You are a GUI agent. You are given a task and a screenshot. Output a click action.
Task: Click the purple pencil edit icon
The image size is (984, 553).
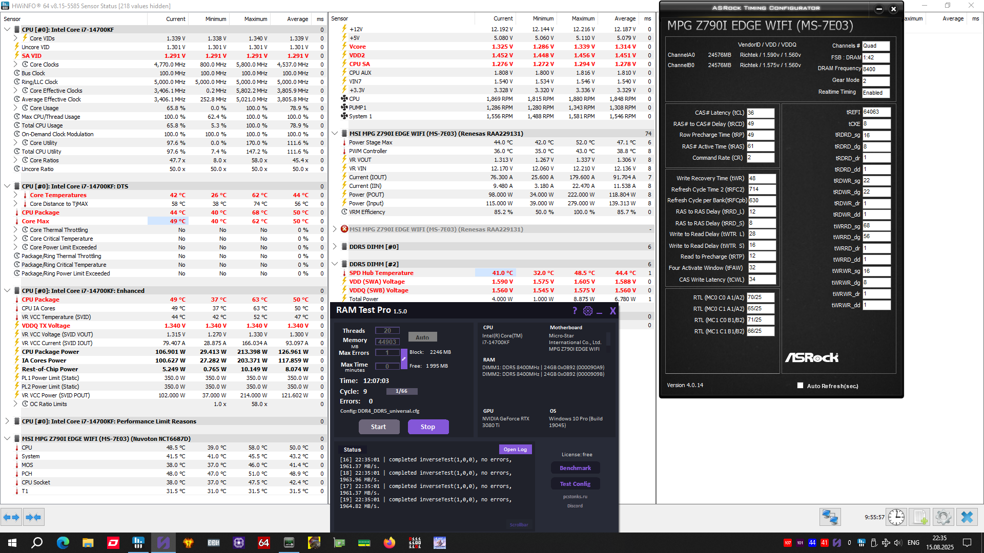[x=404, y=358]
